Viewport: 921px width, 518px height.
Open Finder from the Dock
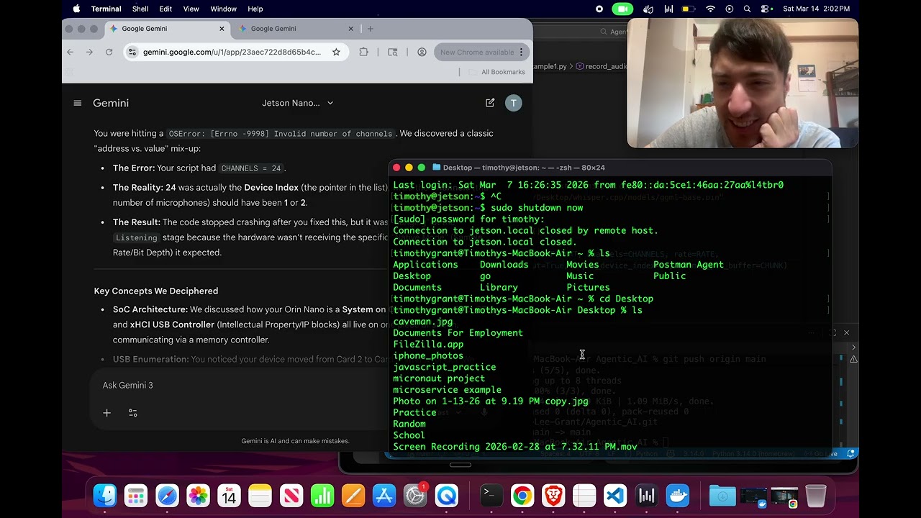click(x=105, y=496)
